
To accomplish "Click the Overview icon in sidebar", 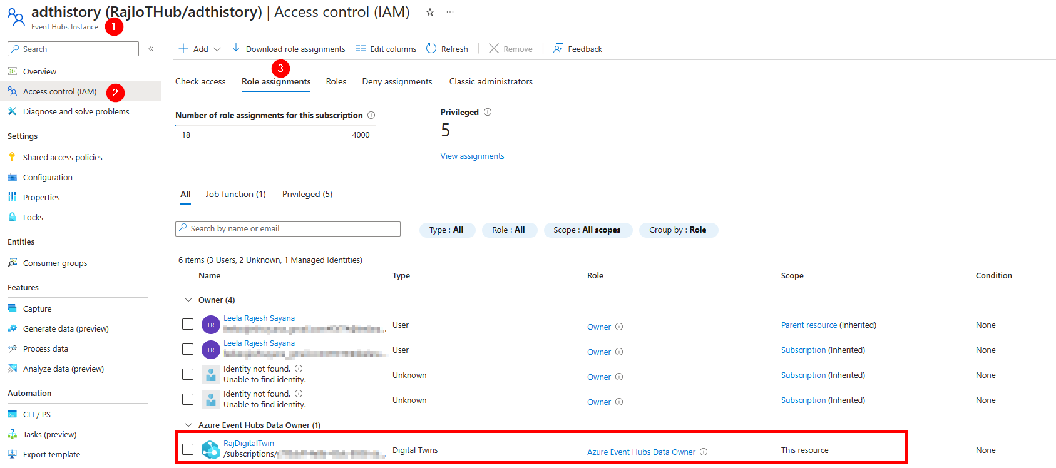I will tap(12, 71).
